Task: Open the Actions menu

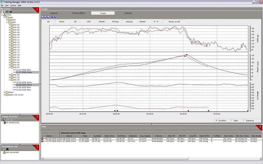Action: [x=13, y=6]
